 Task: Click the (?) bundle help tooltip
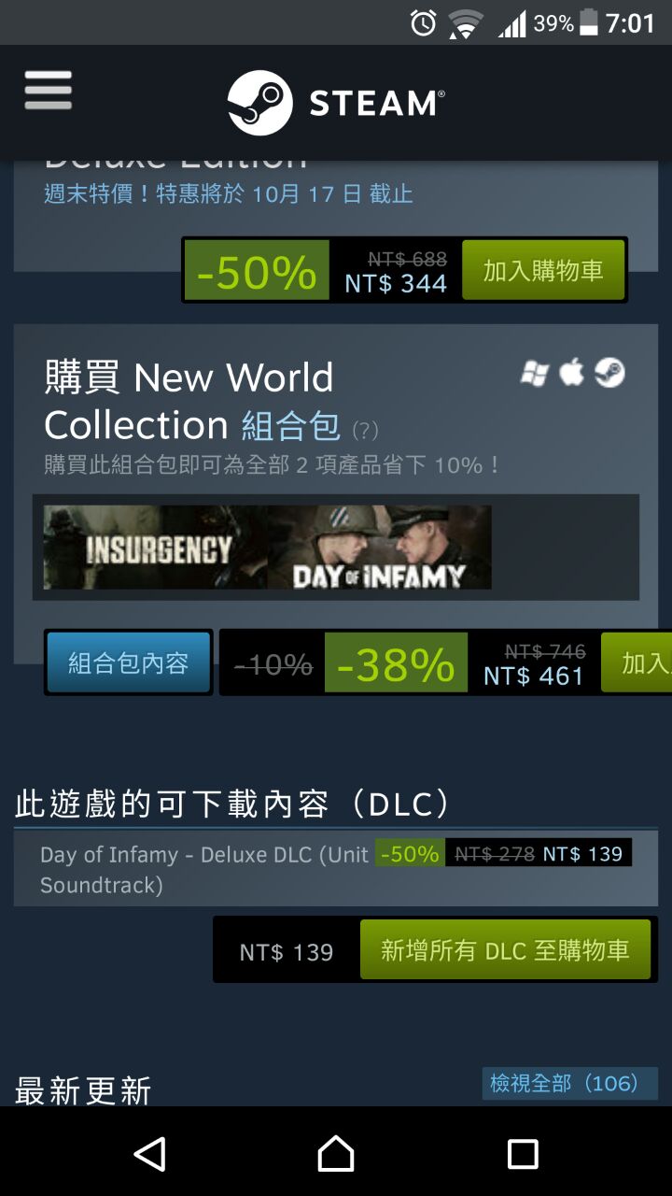click(x=365, y=431)
